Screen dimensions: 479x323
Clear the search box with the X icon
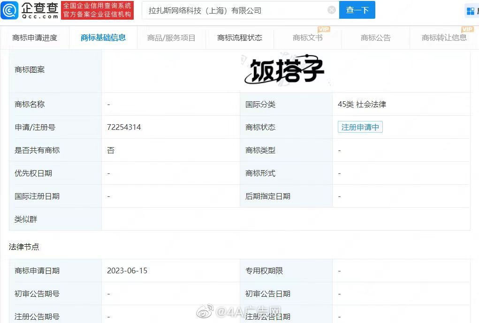click(332, 10)
